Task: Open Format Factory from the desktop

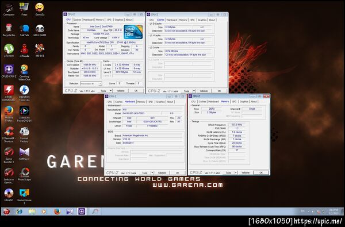Action: point(24,134)
